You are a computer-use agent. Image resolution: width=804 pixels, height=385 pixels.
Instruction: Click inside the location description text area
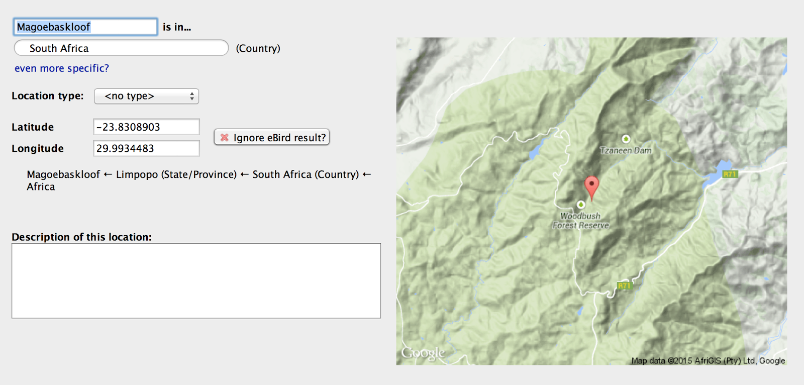point(196,280)
